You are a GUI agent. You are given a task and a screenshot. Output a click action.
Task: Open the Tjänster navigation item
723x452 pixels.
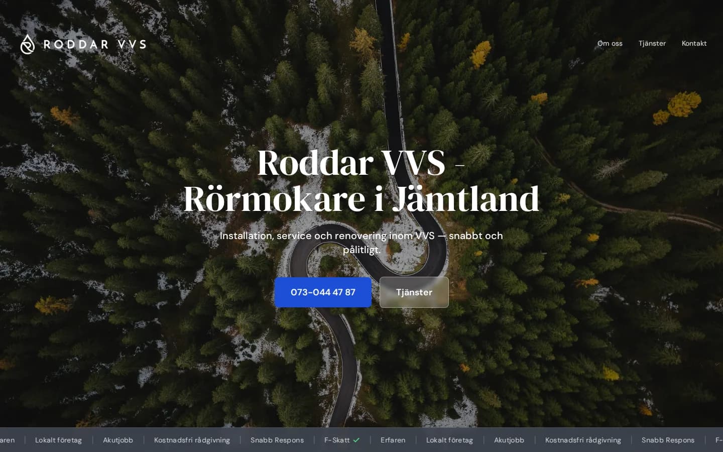pyautogui.click(x=652, y=44)
